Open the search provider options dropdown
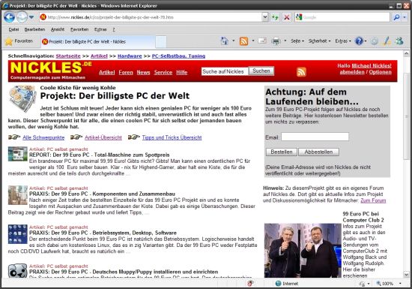The image size is (412, 289). [405, 17]
